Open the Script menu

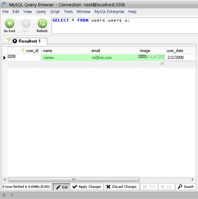tap(55, 11)
